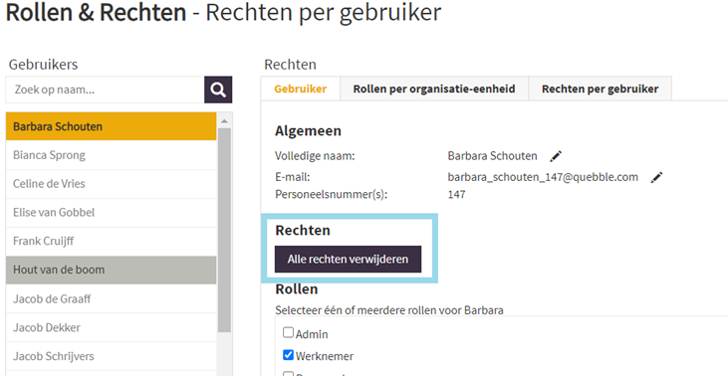Viewport: 728px width, 376px height.
Task: Select Bianca Sprong in user list
Action: 111,155
